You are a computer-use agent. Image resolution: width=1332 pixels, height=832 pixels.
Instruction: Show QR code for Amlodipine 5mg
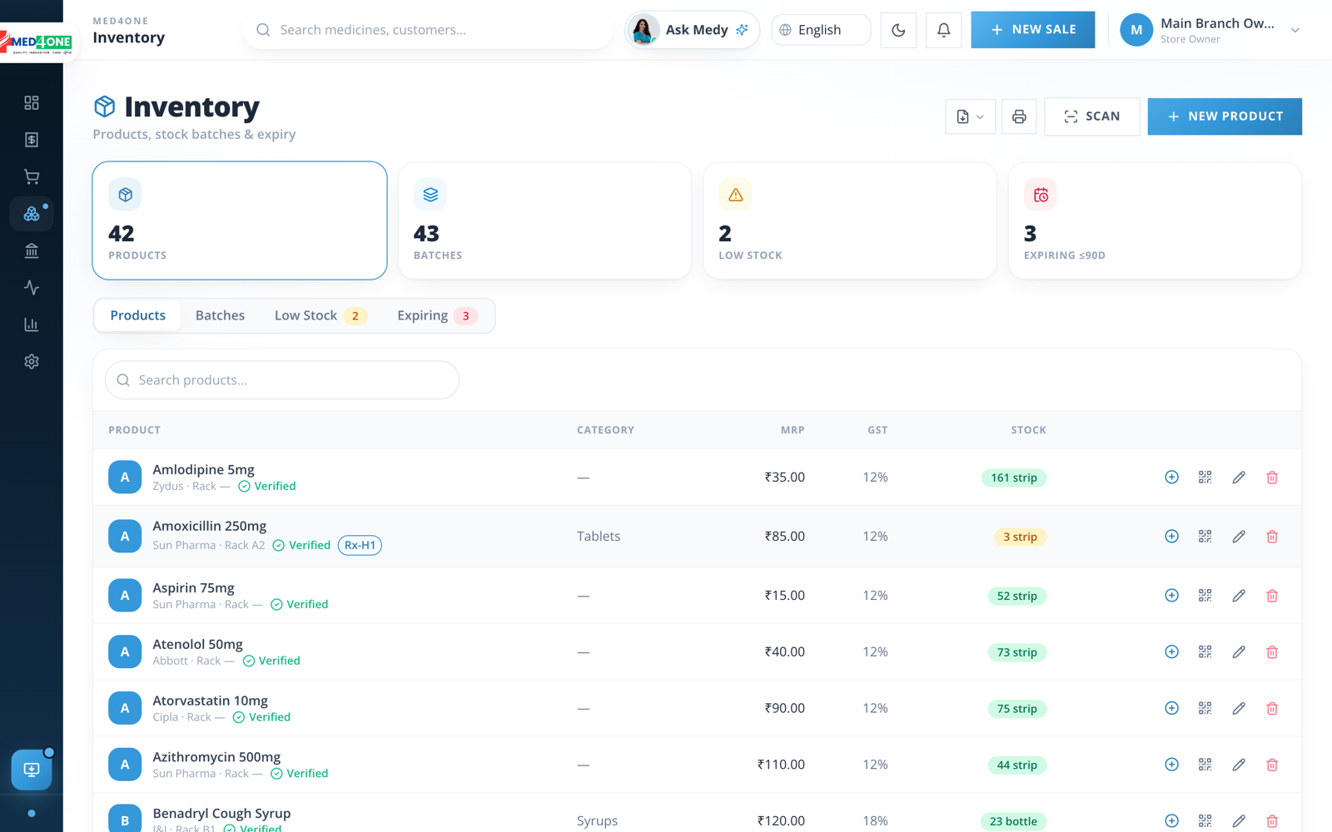tap(1205, 477)
